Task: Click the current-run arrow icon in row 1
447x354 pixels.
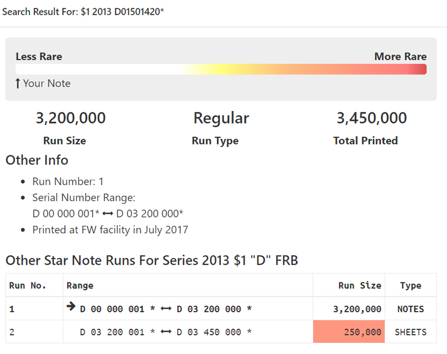Action: pos(71,306)
